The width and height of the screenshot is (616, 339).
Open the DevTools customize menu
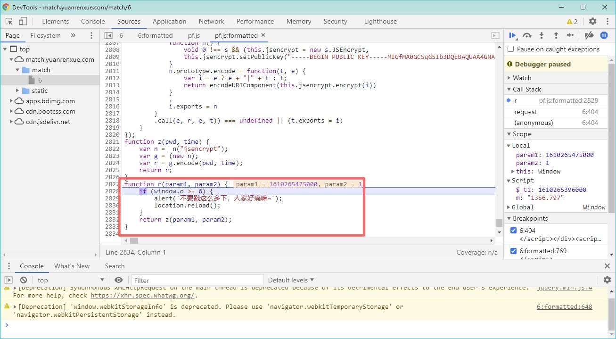pyautogui.click(x=607, y=21)
